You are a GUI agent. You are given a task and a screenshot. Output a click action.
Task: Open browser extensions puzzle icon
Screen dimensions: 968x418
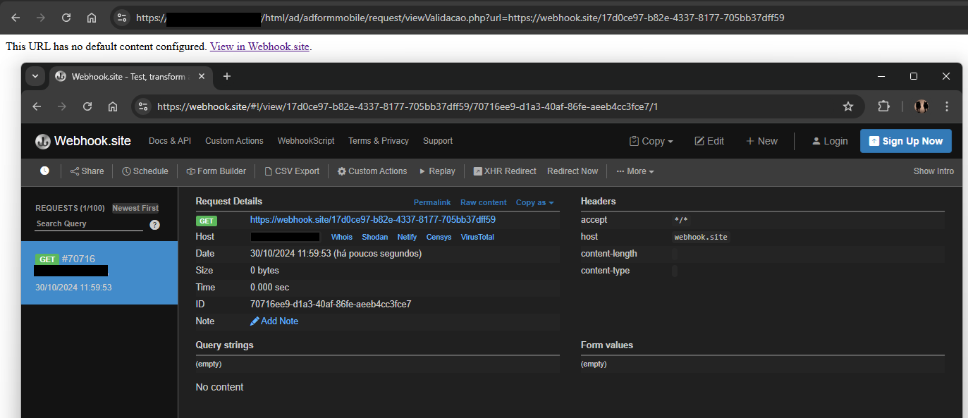883,106
